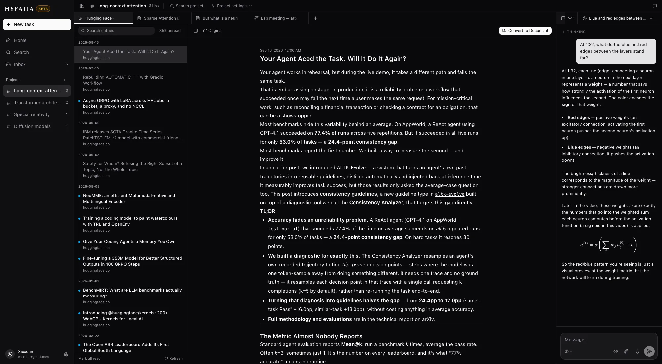The image size is (662, 364).
Task: Select 'Your Agent Aced the Task' list entry
Action: (130, 54)
